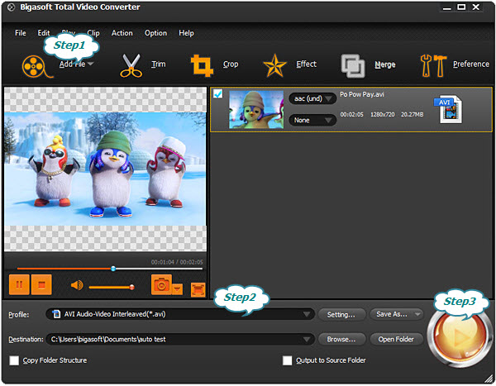Enable Output to Source Folder checkbox
Image resolution: width=496 pixels, height=386 pixels.
tap(287, 360)
